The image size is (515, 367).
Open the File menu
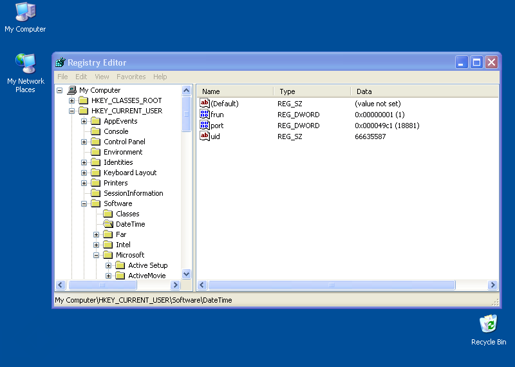(62, 77)
